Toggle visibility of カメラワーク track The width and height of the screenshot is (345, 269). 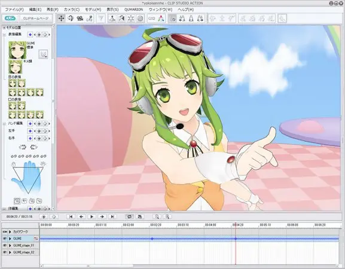click(5, 232)
